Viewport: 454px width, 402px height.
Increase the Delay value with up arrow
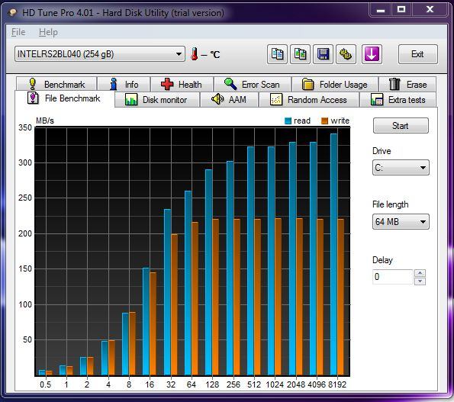pos(420,273)
